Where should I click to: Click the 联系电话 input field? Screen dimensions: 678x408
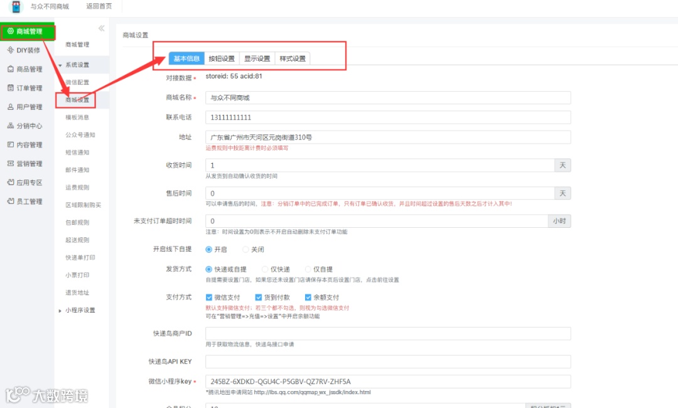(x=388, y=117)
